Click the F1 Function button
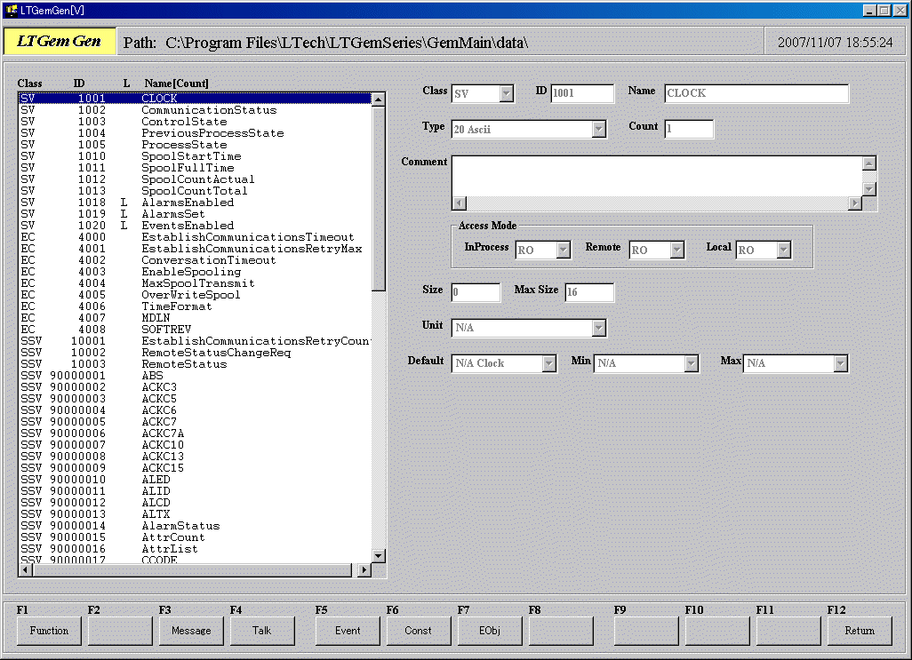This screenshot has width=912, height=660. (x=49, y=631)
